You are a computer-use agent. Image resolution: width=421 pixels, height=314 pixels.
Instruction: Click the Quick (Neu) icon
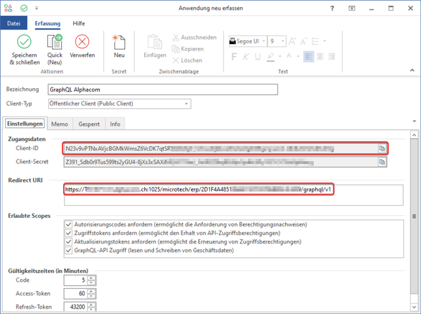(55, 42)
